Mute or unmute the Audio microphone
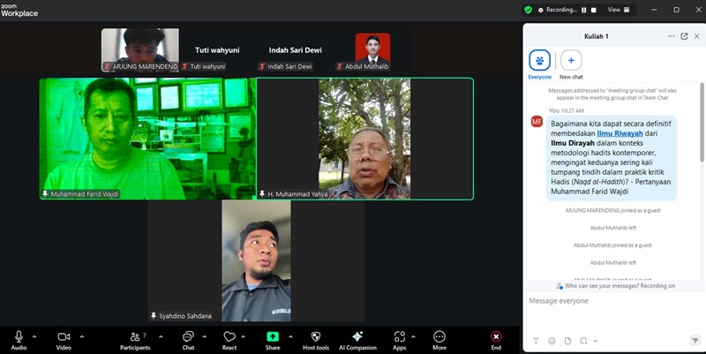This screenshot has height=354, width=706. pyautogui.click(x=19, y=341)
